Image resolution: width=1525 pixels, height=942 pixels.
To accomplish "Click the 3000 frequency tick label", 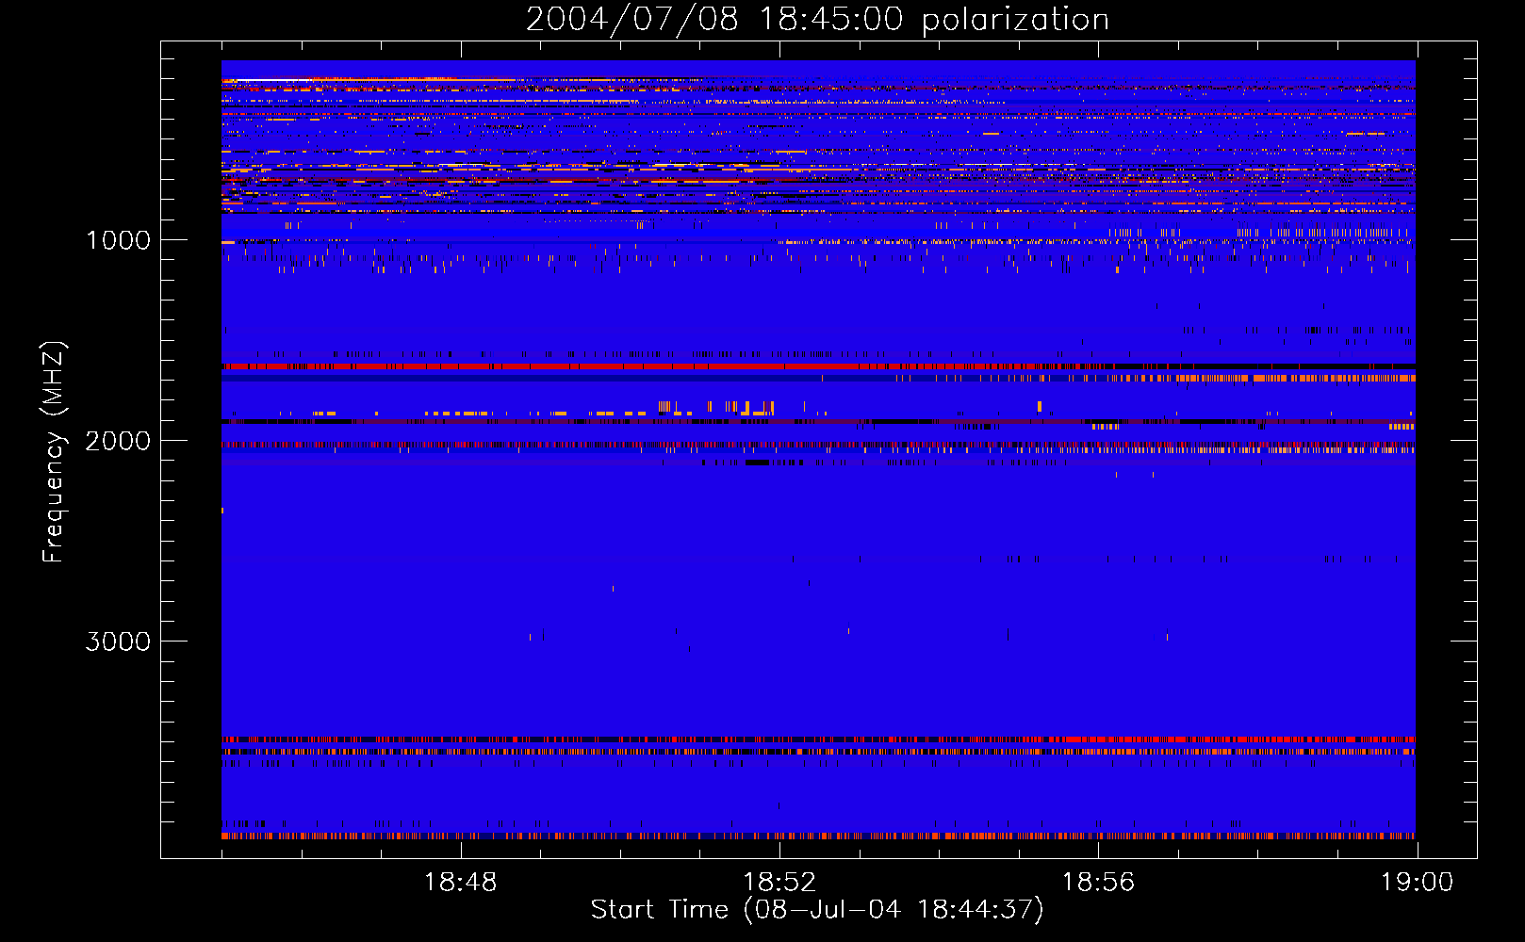I will click(118, 642).
